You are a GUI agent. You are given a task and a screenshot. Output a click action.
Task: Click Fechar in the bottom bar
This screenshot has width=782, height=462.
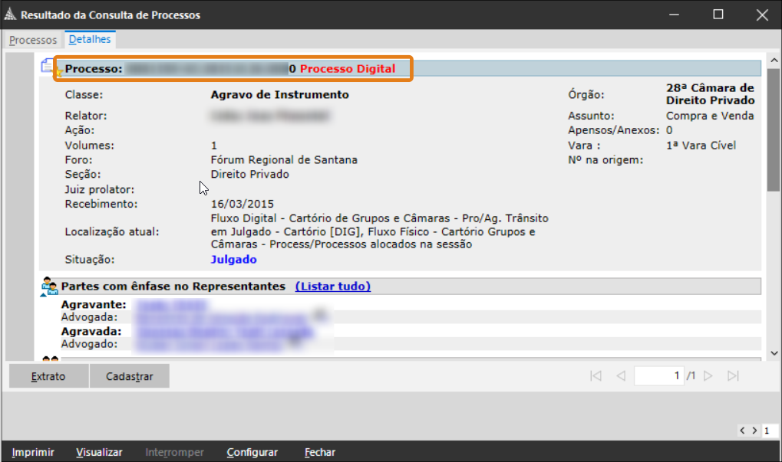point(319,453)
